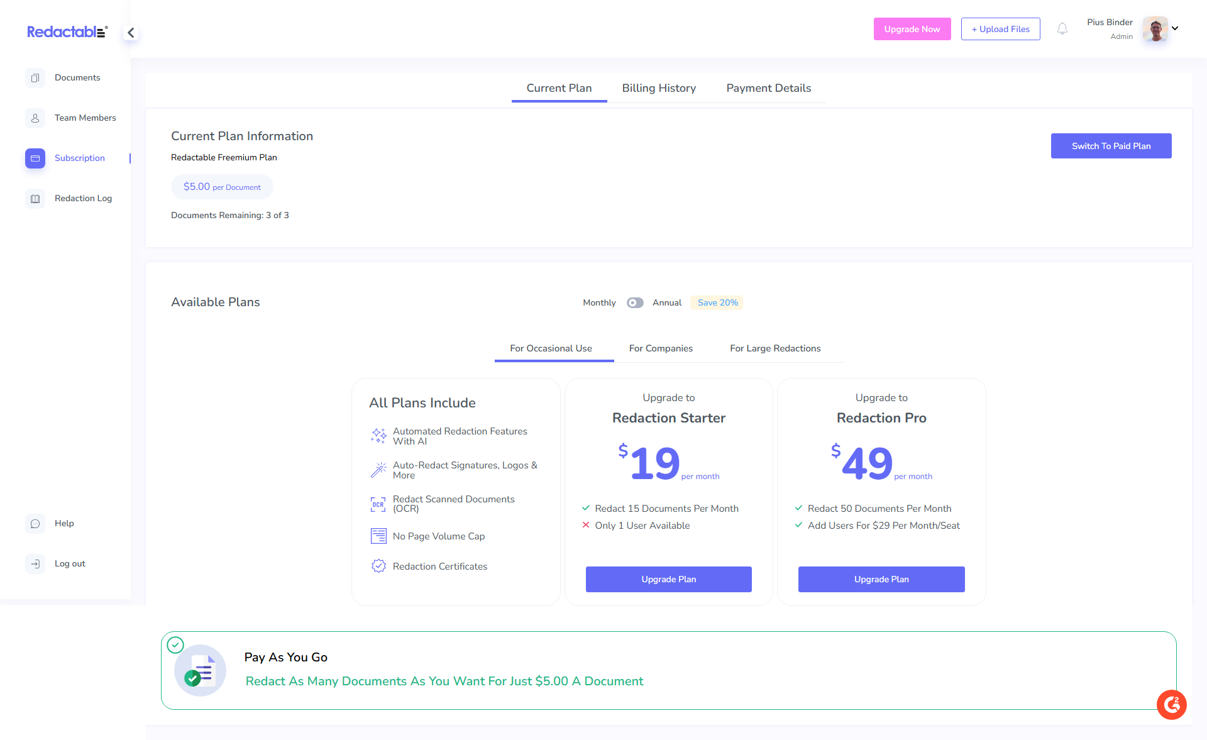
Task: Select the Pay As You Go check circle
Action: pos(175,645)
